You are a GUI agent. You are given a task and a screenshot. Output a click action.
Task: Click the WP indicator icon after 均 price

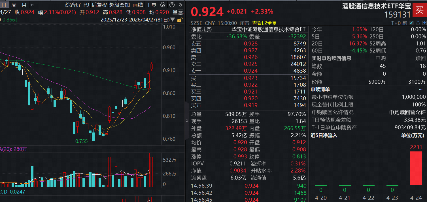pos(181,12)
